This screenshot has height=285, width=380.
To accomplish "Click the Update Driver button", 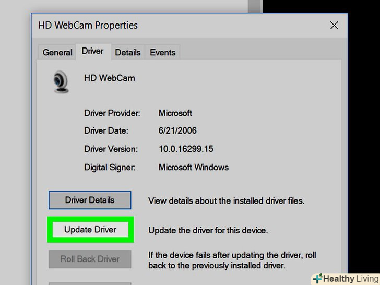I will point(90,230).
